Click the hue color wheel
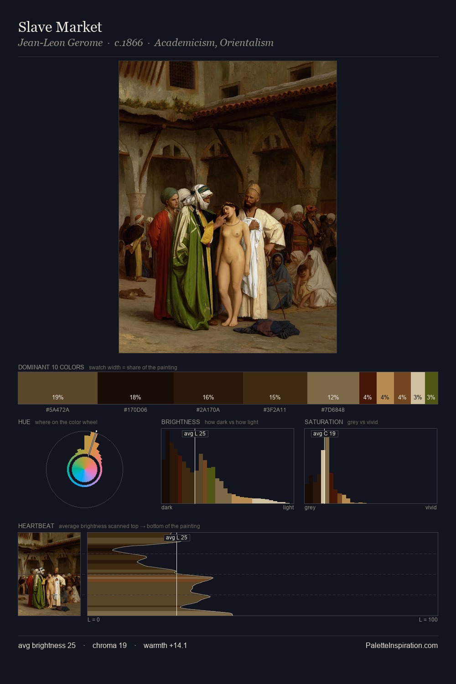 point(84,469)
